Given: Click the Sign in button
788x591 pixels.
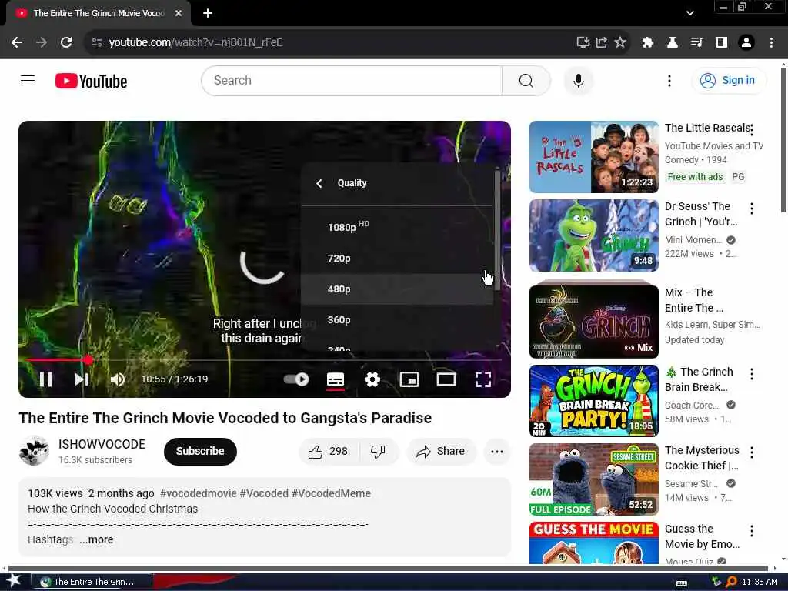Looking at the screenshot, I should 729,80.
